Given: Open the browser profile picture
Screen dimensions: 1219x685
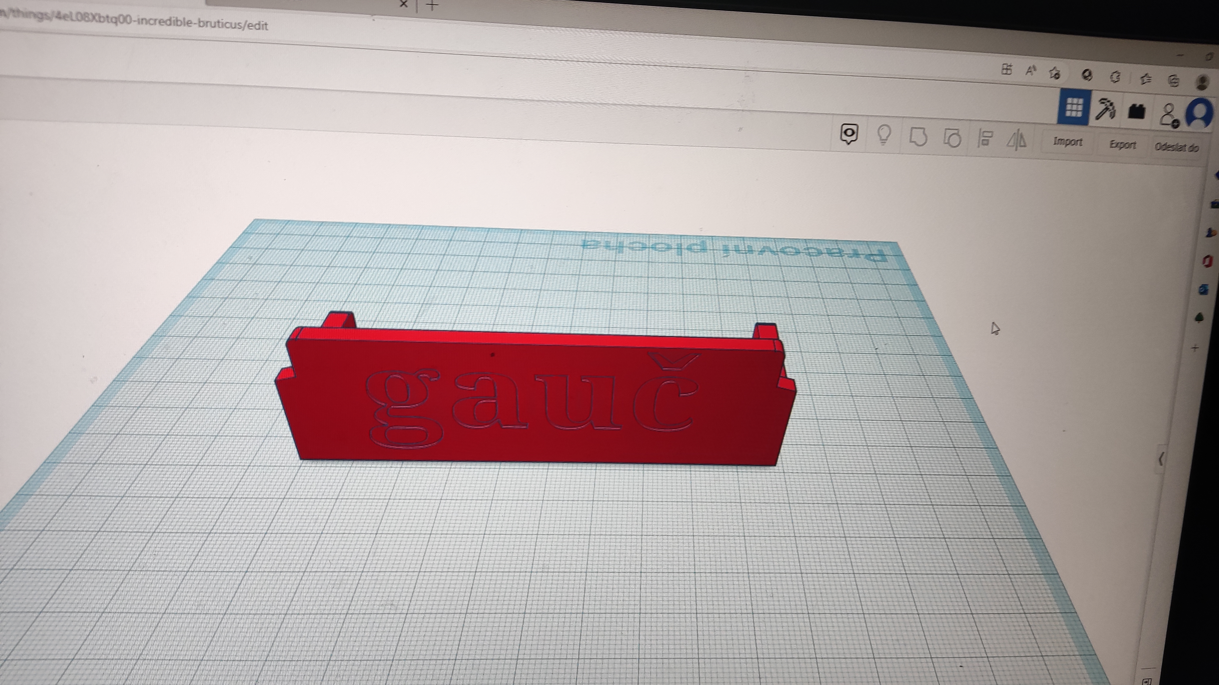Looking at the screenshot, I should [x=1203, y=82].
